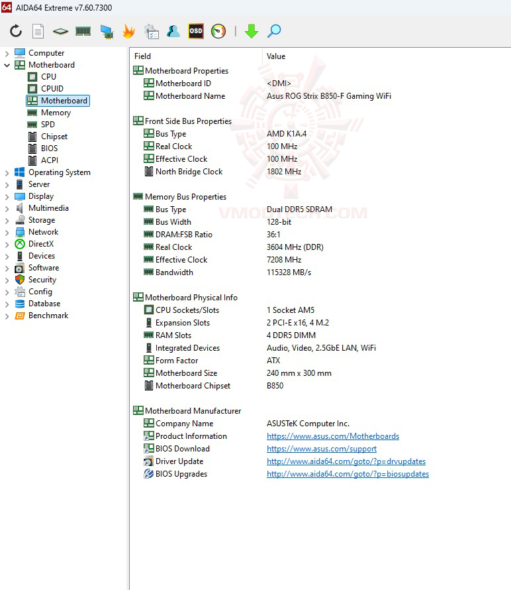
Task: Expand the Computer tree node
Action: tap(7, 54)
